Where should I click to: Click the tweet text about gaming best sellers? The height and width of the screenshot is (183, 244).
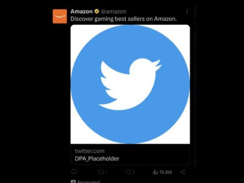point(124,19)
